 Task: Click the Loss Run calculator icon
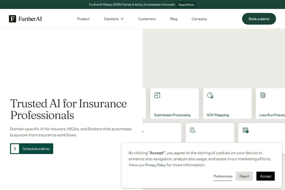point(263,95)
